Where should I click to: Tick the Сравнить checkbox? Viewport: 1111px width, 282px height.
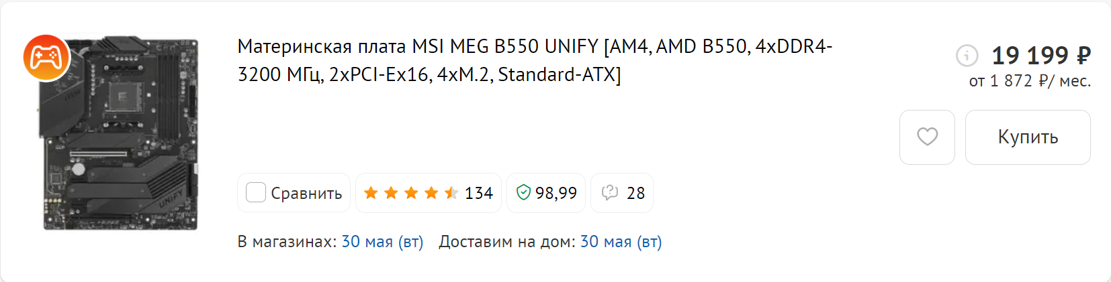click(x=256, y=193)
